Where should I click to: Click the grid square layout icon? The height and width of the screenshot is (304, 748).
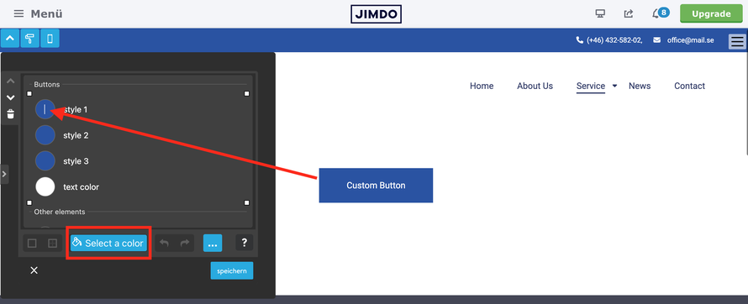click(52, 244)
